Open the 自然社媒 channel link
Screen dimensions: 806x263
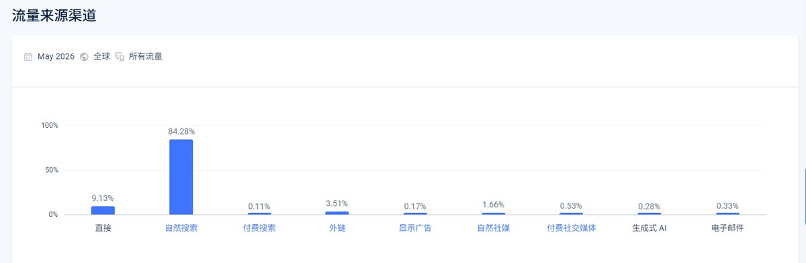pos(493,228)
